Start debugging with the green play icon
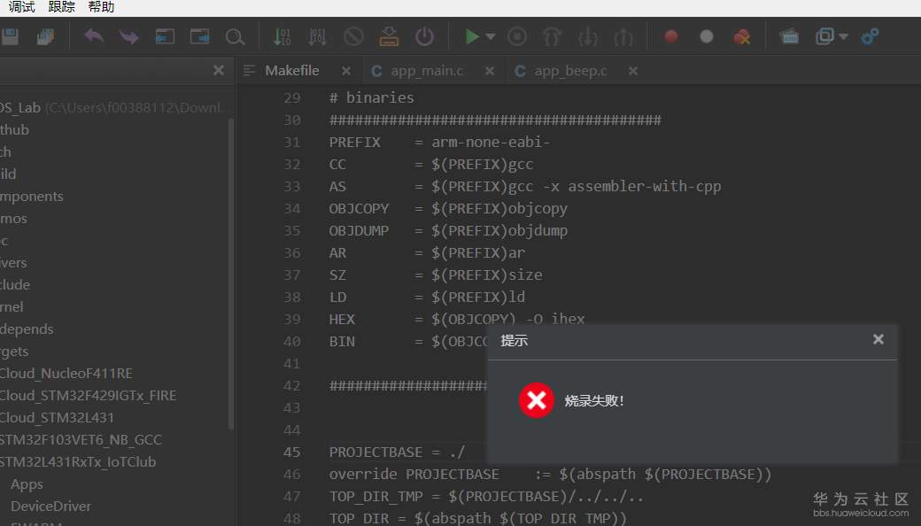Image resolution: width=921 pixels, height=526 pixels. (x=472, y=36)
